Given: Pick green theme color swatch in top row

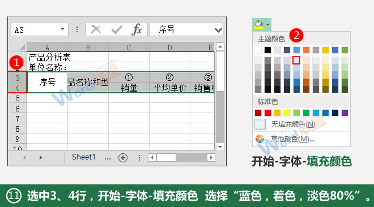Looking at the screenshot, I should coord(345,50).
